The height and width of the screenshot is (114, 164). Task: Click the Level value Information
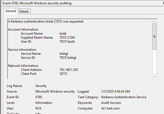coord(44,103)
